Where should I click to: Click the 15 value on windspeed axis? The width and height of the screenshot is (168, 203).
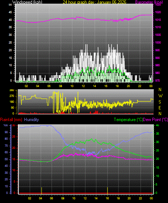10,58
